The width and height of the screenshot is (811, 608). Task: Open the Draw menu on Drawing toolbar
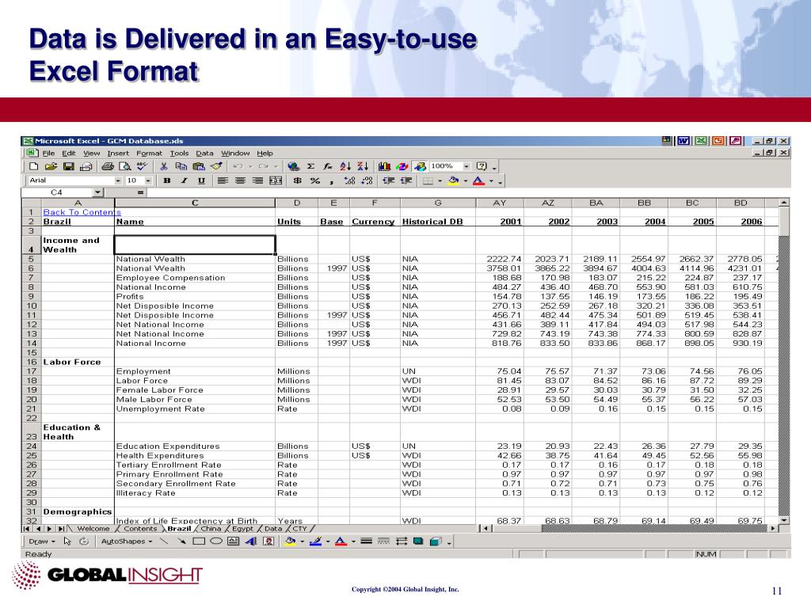tap(41, 541)
